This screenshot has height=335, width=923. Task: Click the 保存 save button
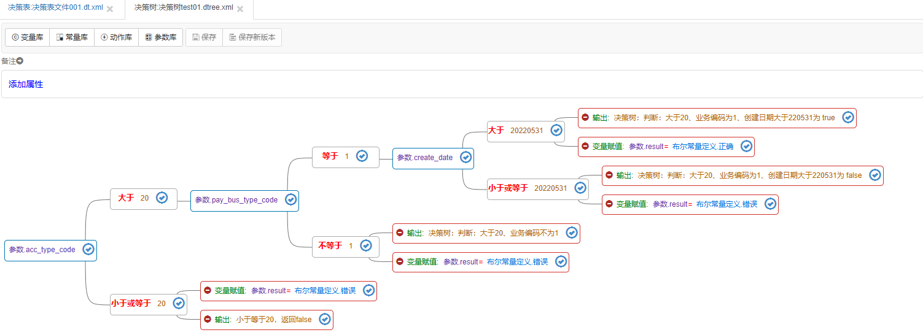(204, 37)
